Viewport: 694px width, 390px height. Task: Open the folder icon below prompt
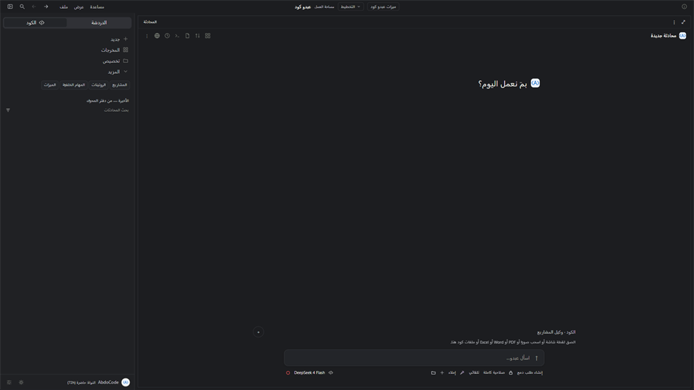click(x=433, y=372)
